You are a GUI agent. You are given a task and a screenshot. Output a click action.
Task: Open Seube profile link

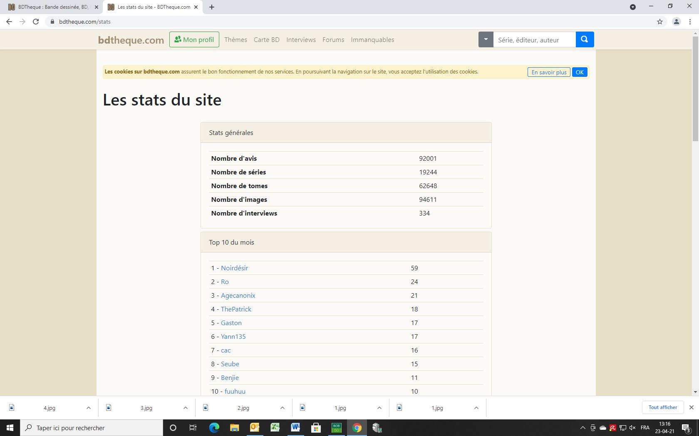230,364
